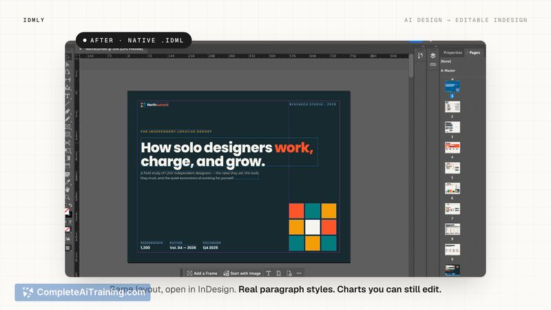Select the A-Master parent page
The width and height of the screenshot is (551, 310).
(x=448, y=70)
